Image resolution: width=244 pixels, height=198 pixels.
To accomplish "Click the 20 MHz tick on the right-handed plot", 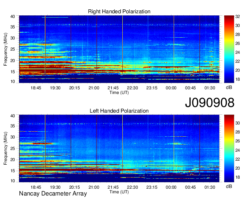I will point(13,61).
